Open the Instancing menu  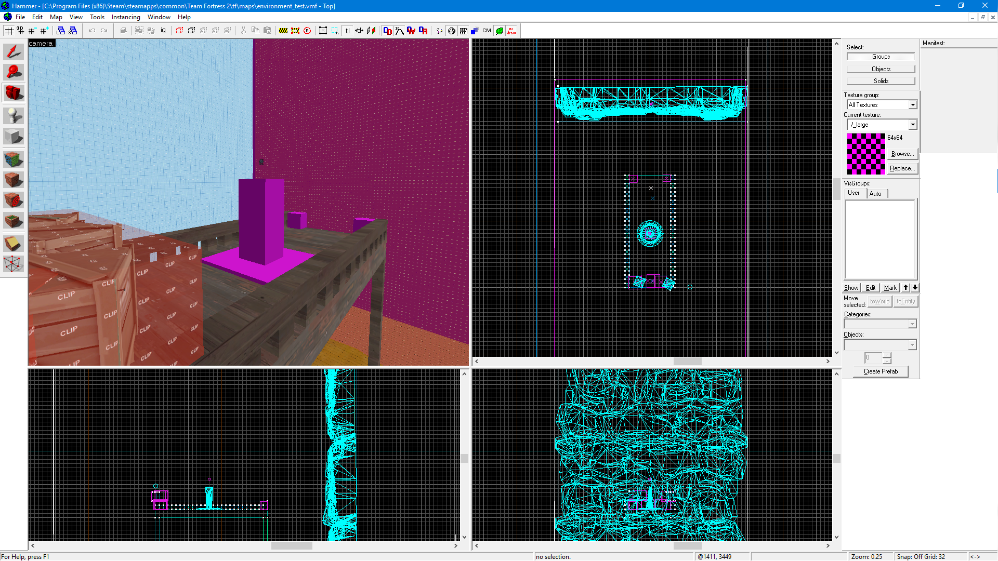tap(126, 17)
